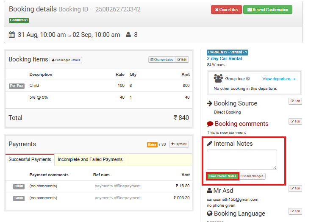Add a new Payment
The image size is (322, 222).
[179, 144]
